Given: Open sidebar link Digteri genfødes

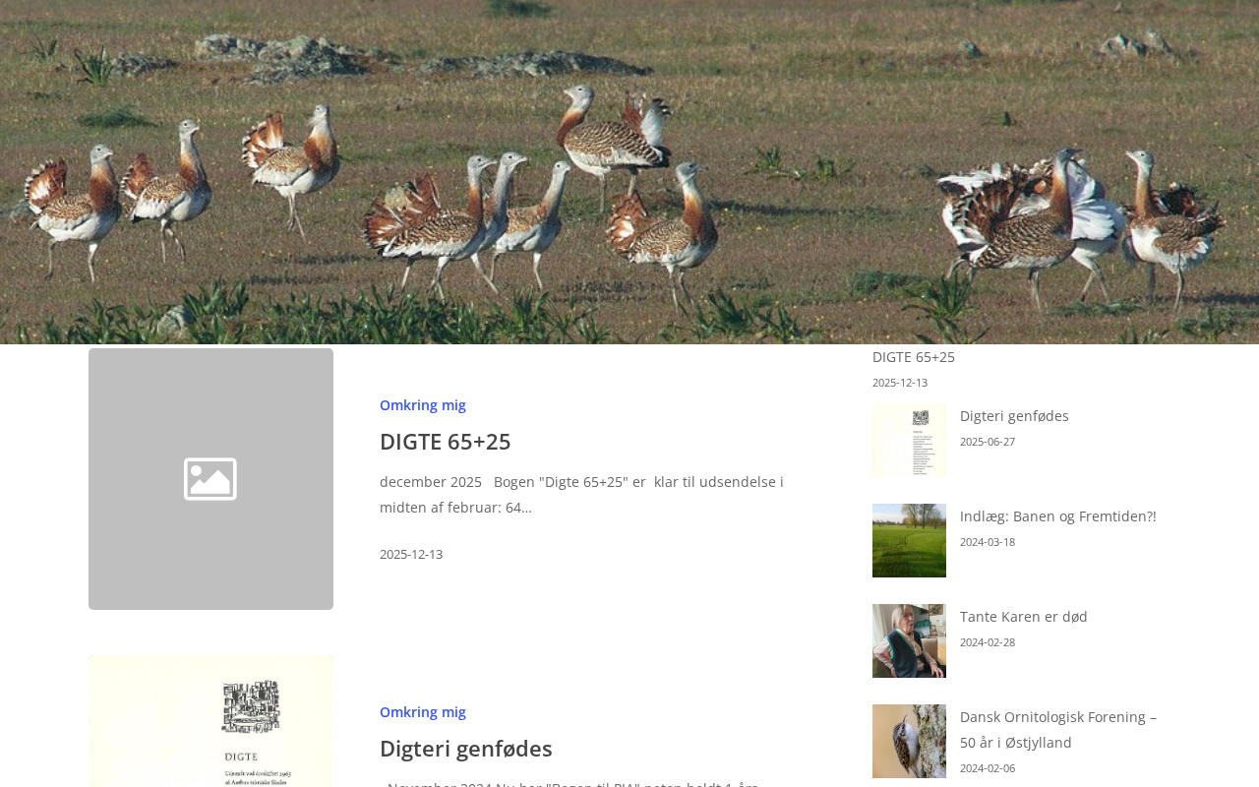Looking at the screenshot, I should coord(1014,416).
